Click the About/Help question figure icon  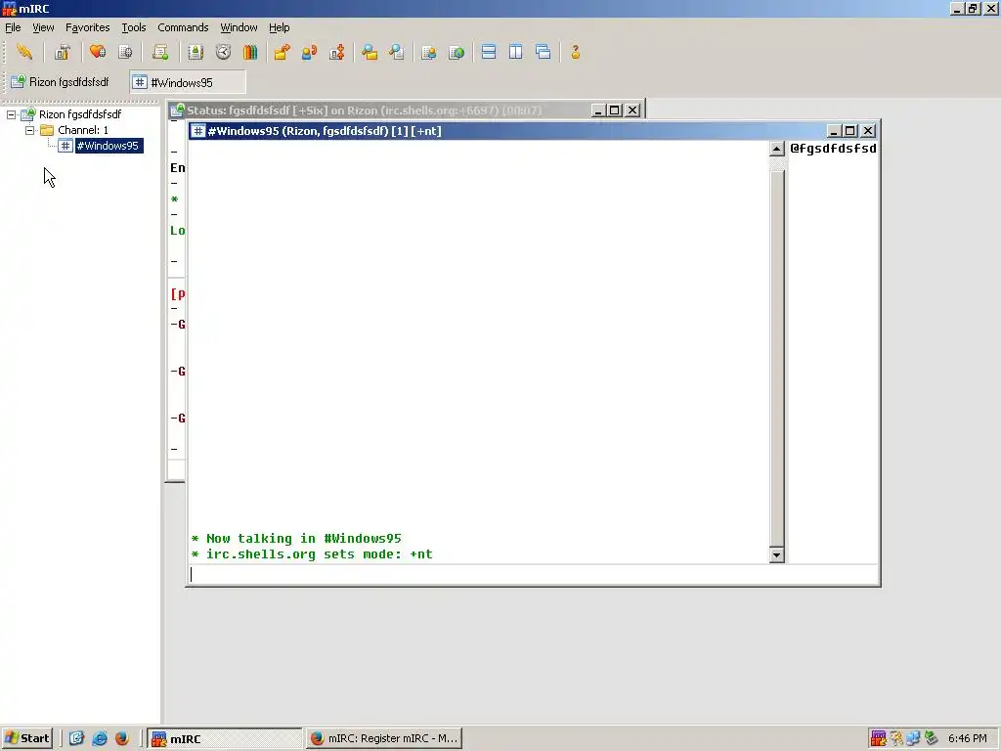click(575, 52)
